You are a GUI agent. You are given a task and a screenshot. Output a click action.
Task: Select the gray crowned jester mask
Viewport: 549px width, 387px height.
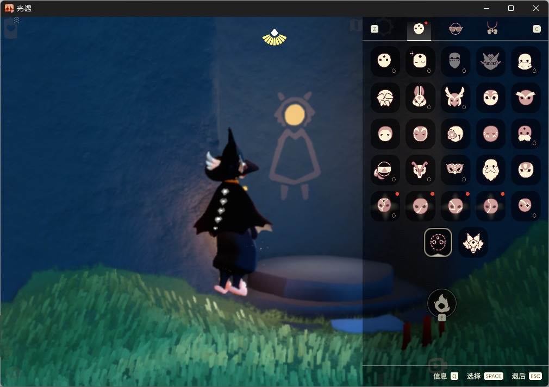coord(490,61)
